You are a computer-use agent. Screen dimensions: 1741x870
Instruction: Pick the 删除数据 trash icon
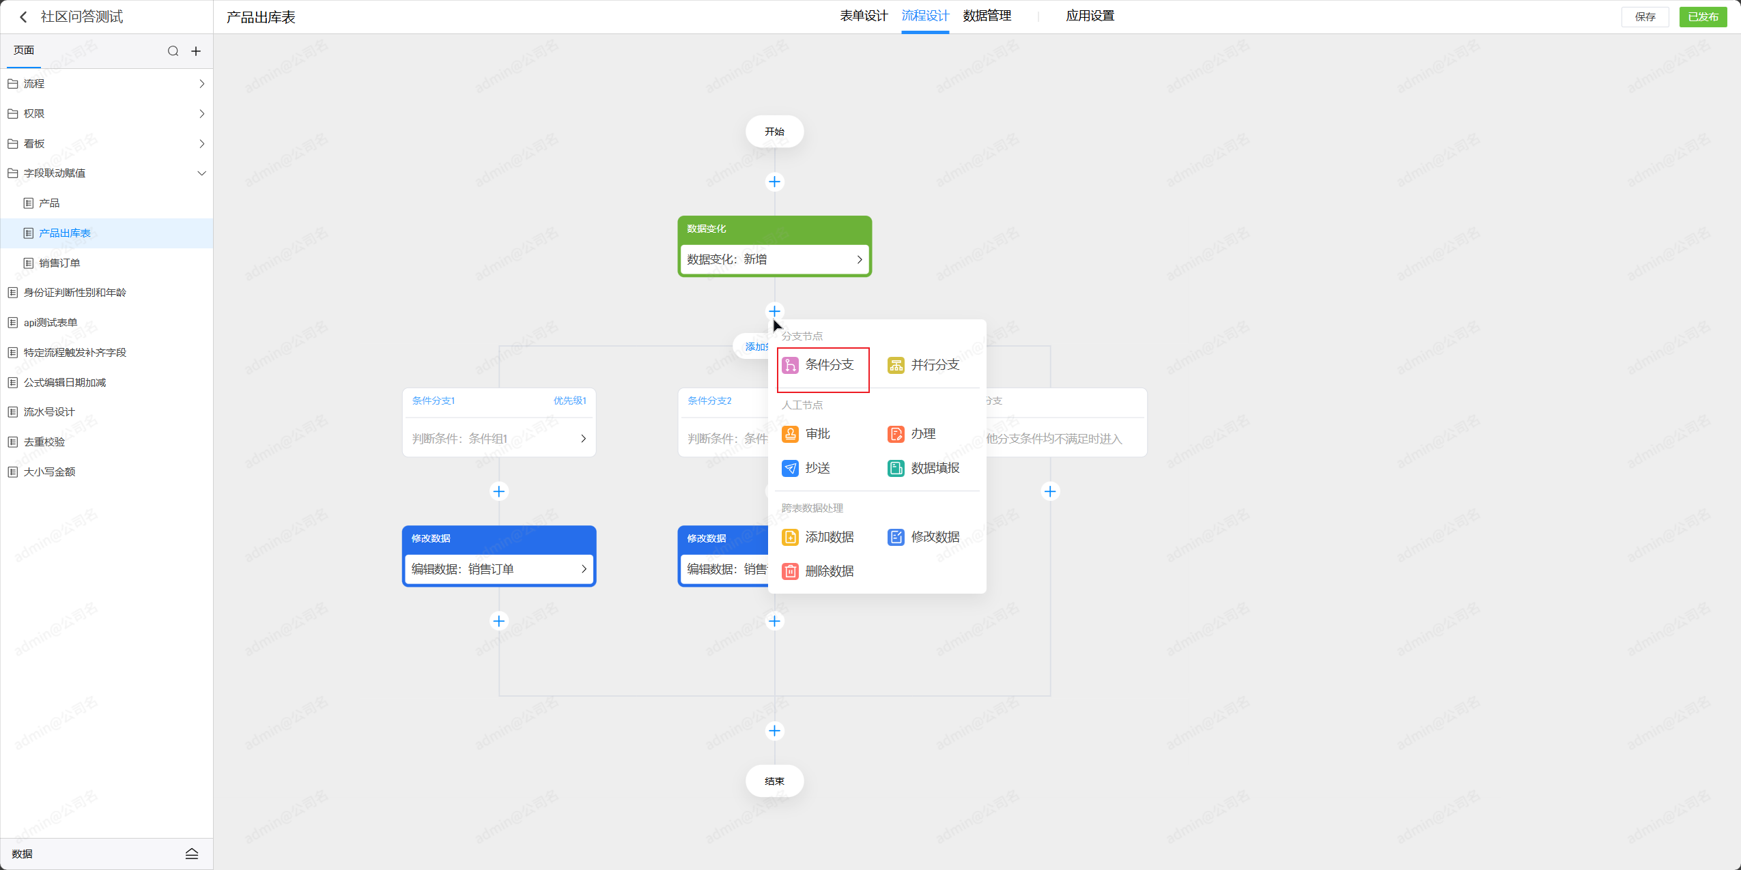click(x=790, y=571)
